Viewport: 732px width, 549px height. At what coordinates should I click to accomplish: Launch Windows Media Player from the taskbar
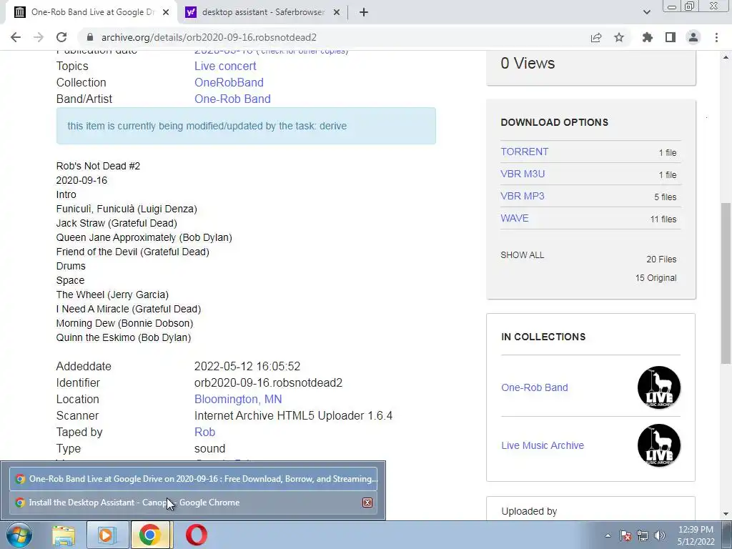pyautogui.click(x=107, y=535)
